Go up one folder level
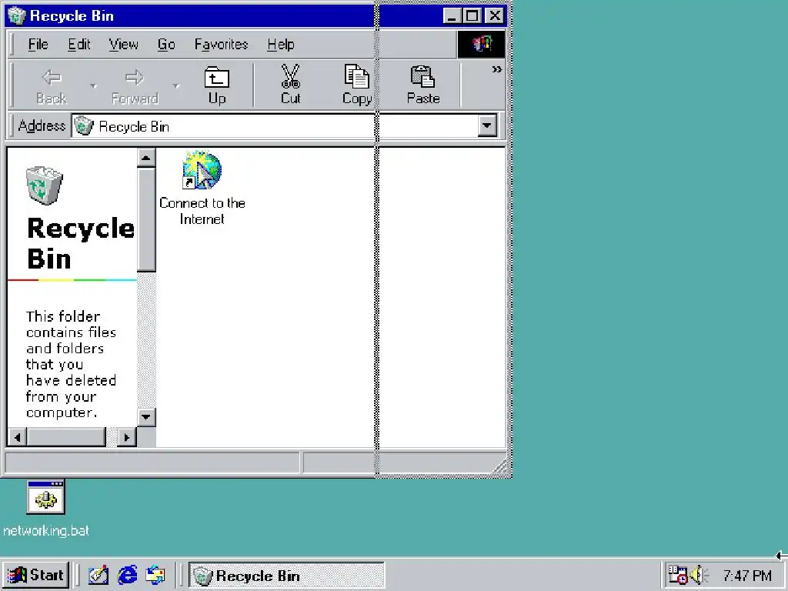788x591 pixels. pyautogui.click(x=216, y=85)
